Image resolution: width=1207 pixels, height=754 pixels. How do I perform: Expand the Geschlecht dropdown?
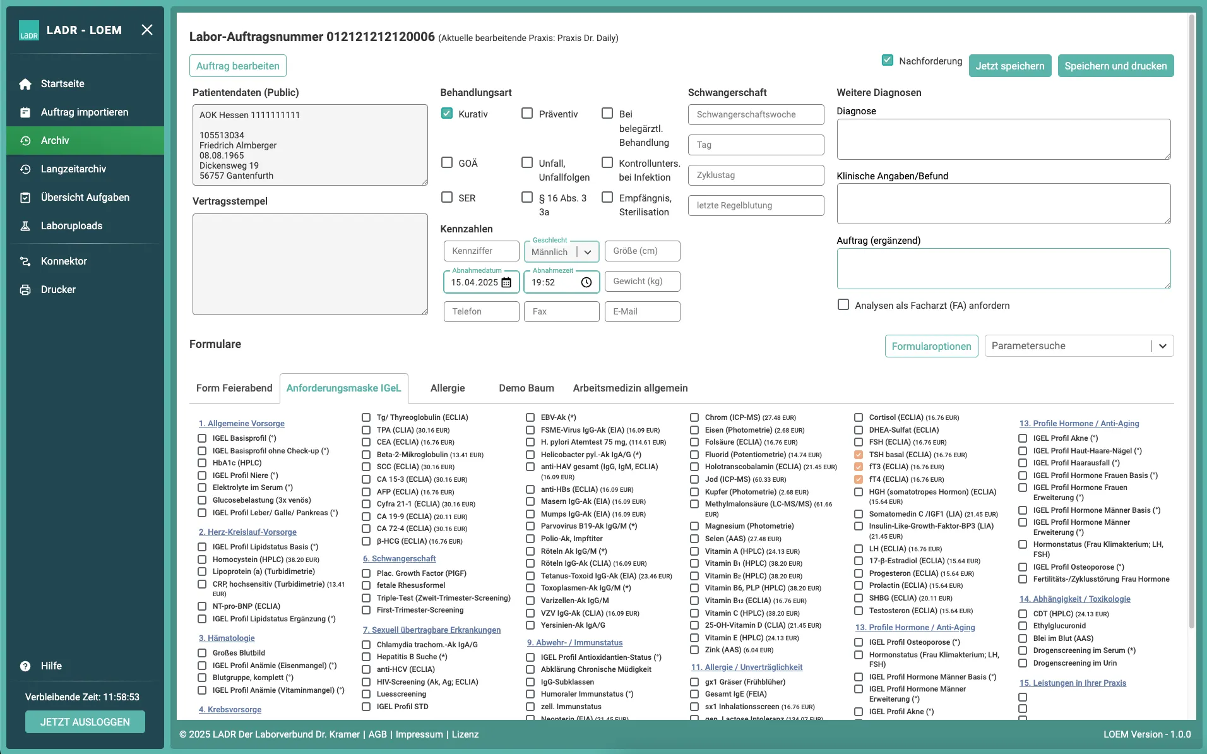tap(588, 252)
